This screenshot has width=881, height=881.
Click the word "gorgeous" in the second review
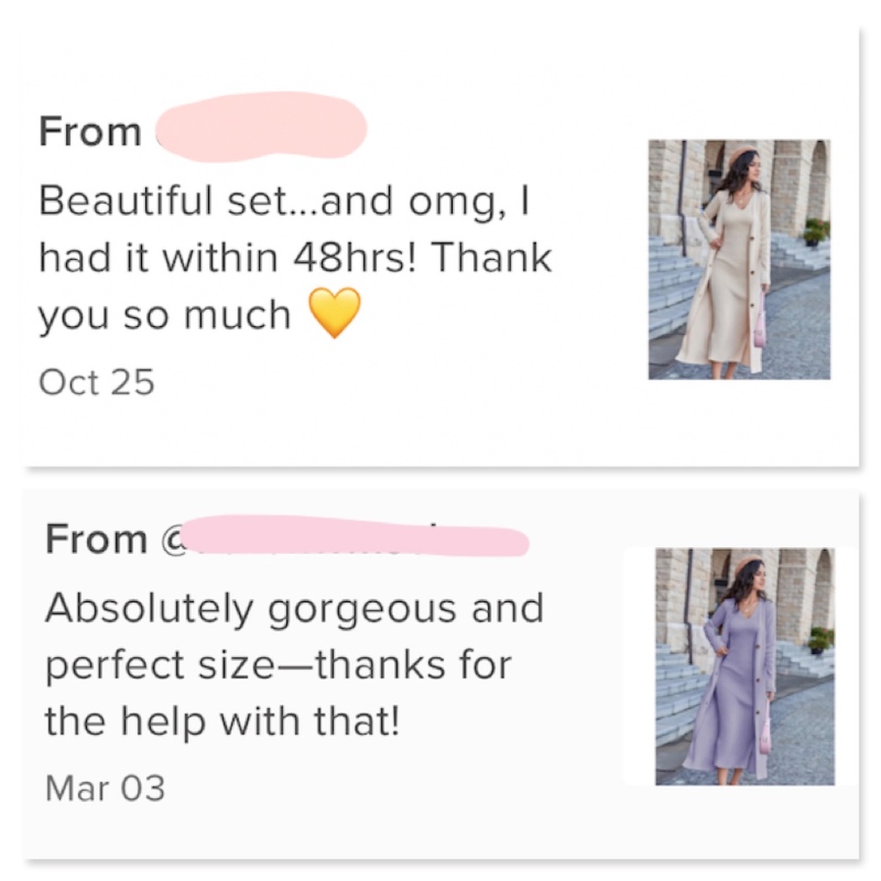click(362, 609)
